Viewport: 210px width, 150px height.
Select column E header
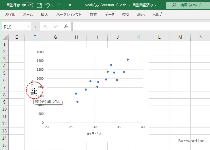[16, 37]
